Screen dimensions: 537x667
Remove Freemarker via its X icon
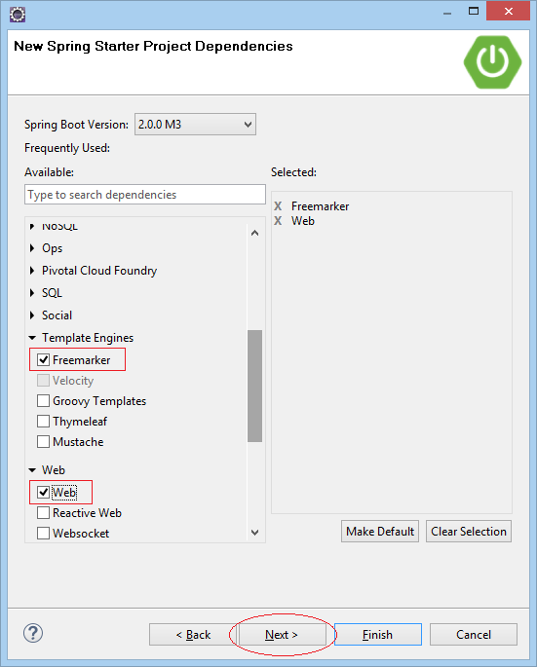[x=278, y=206]
